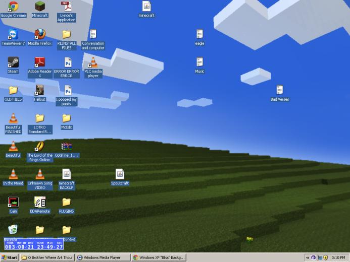
Task: Click the FREEDOM countdown timer widget
Action: 34,244
